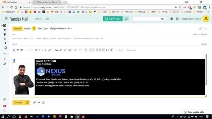This screenshot has height=119, width=212.
Task: Add a Bilgi CC field
Action: click(195, 34)
